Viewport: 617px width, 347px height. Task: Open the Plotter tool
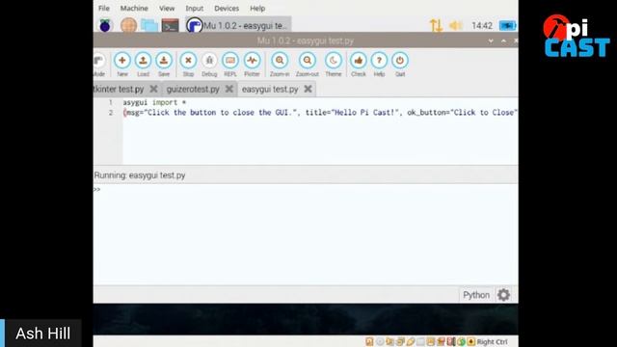(x=252, y=61)
